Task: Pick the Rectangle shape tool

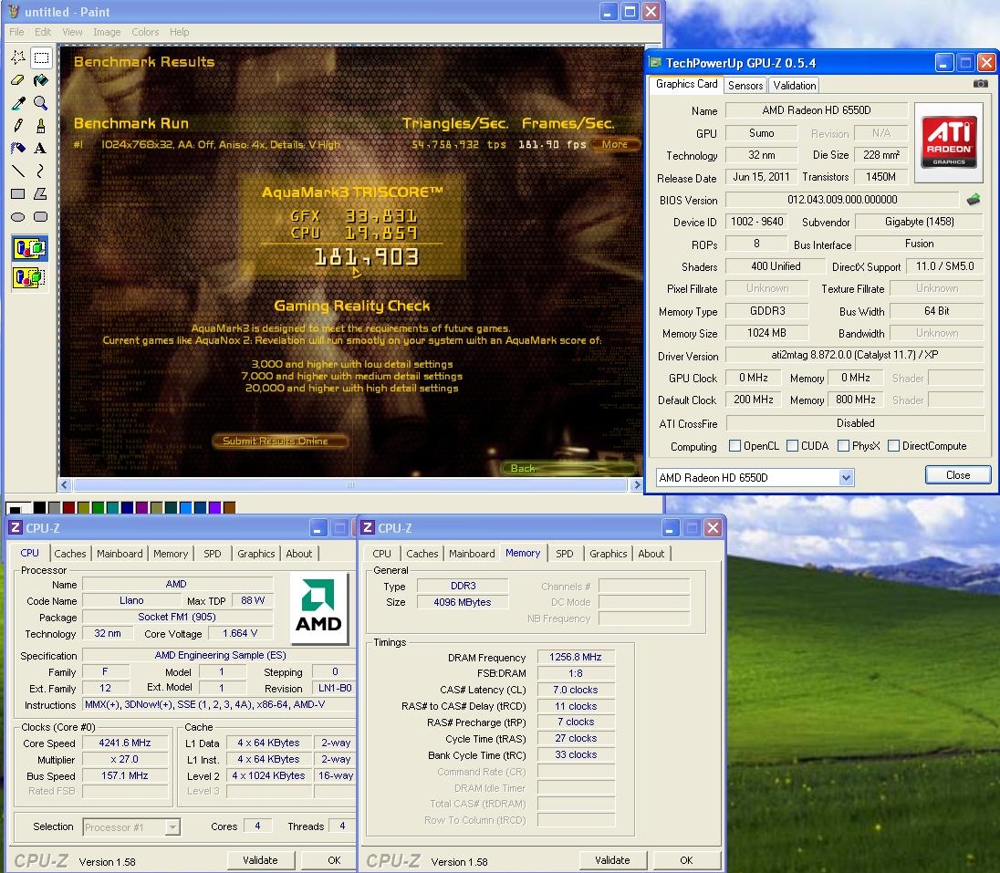Action: [x=18, y=194]
